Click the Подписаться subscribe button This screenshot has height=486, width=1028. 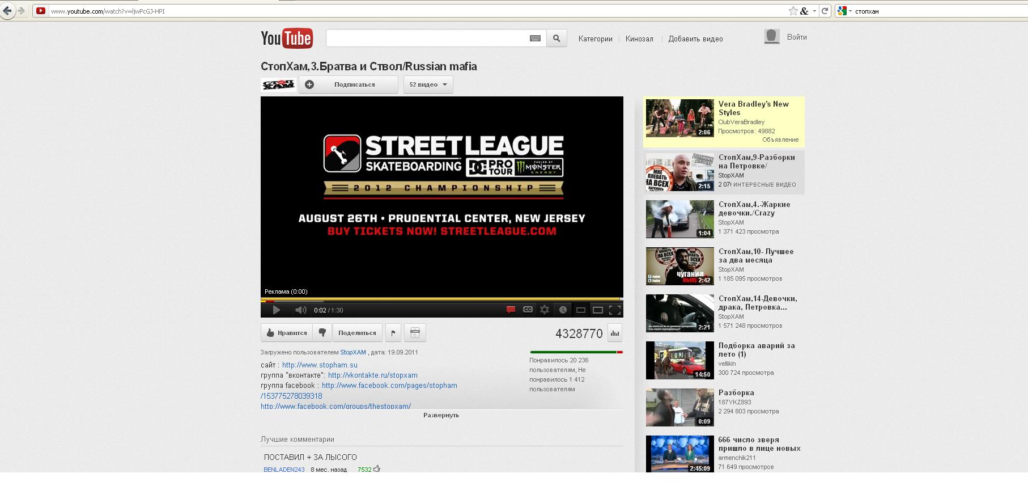click(x=349, y=84)
